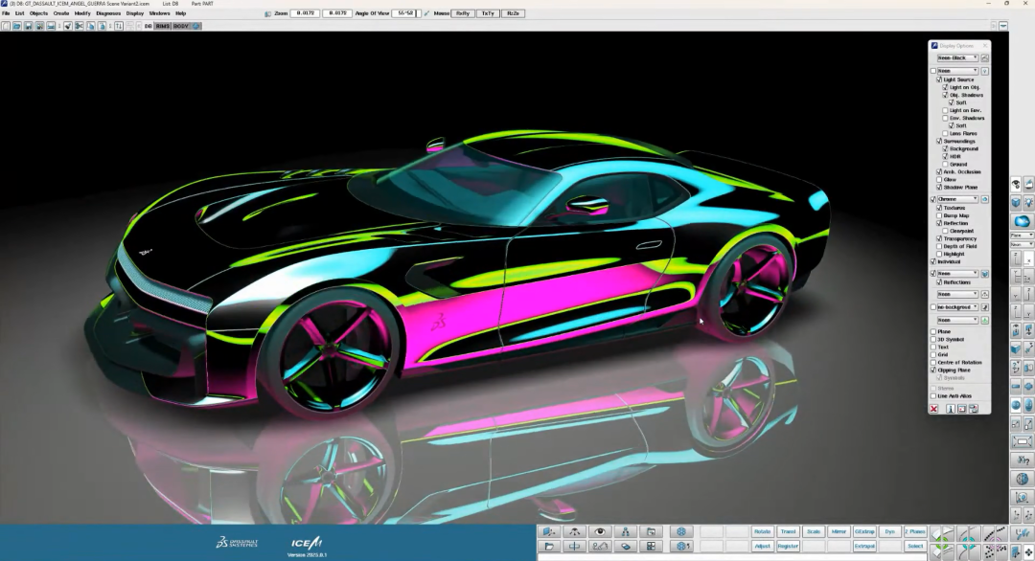Enable the Use Anti Alias checkbox

pyautogui.click(x=933, y=396)
